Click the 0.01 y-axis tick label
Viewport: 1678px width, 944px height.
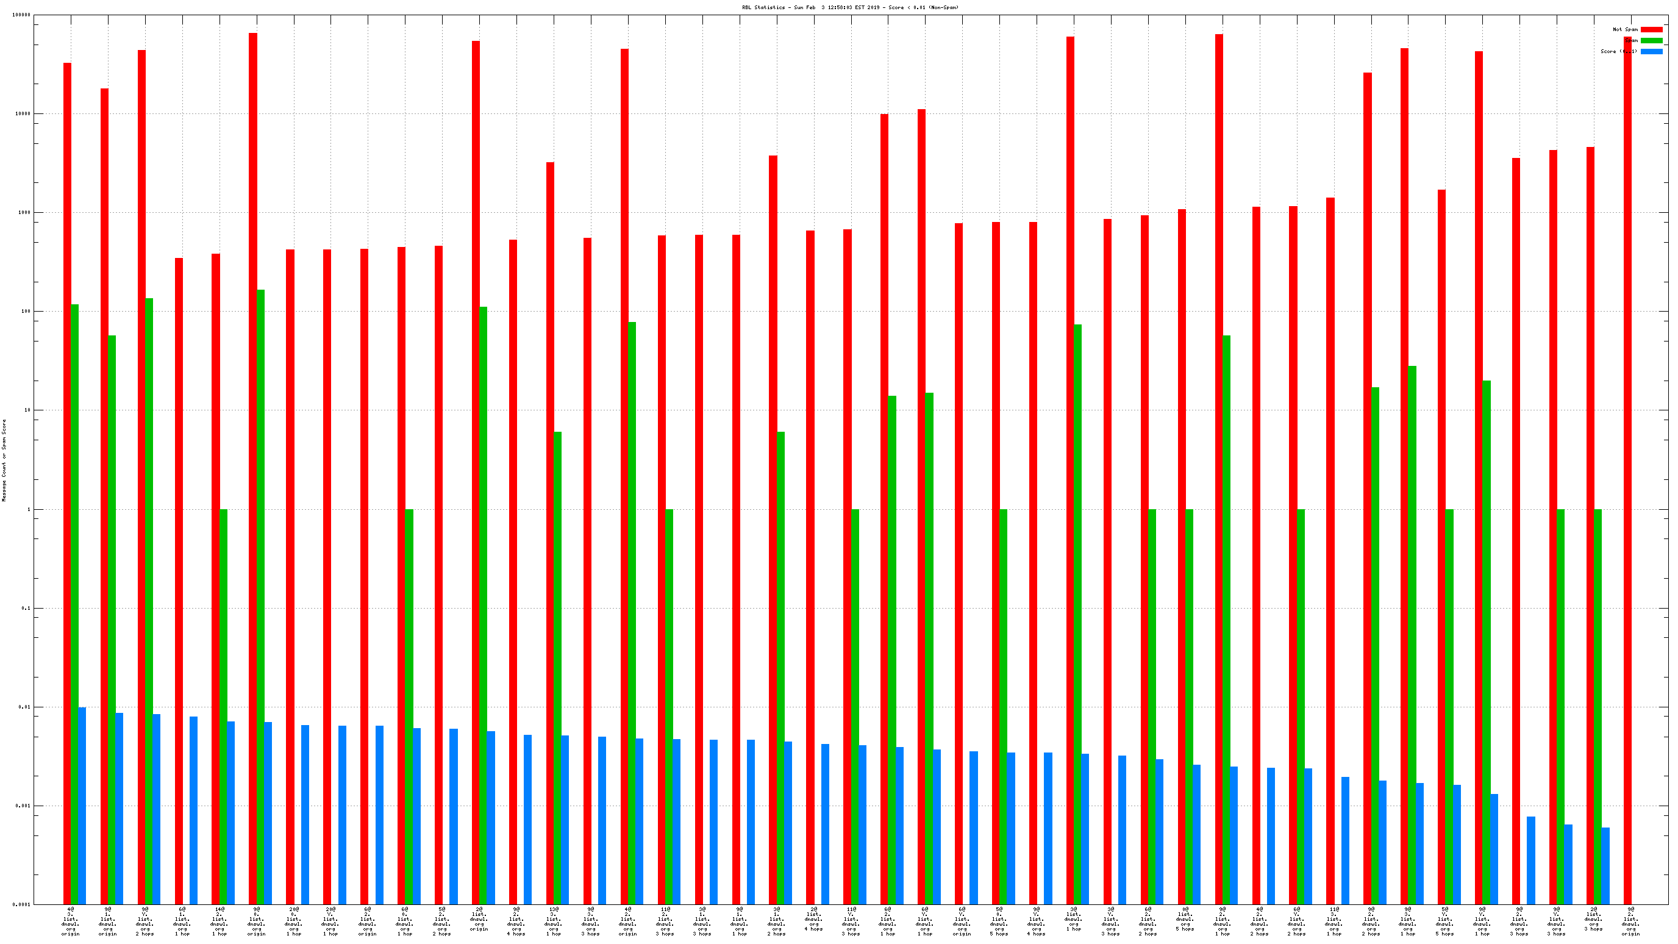[x=24, y=707]
